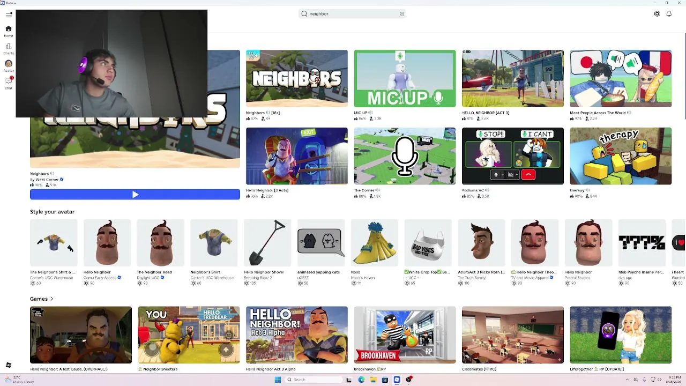
Task: Open the notifications bell
Action: [669, 14]
